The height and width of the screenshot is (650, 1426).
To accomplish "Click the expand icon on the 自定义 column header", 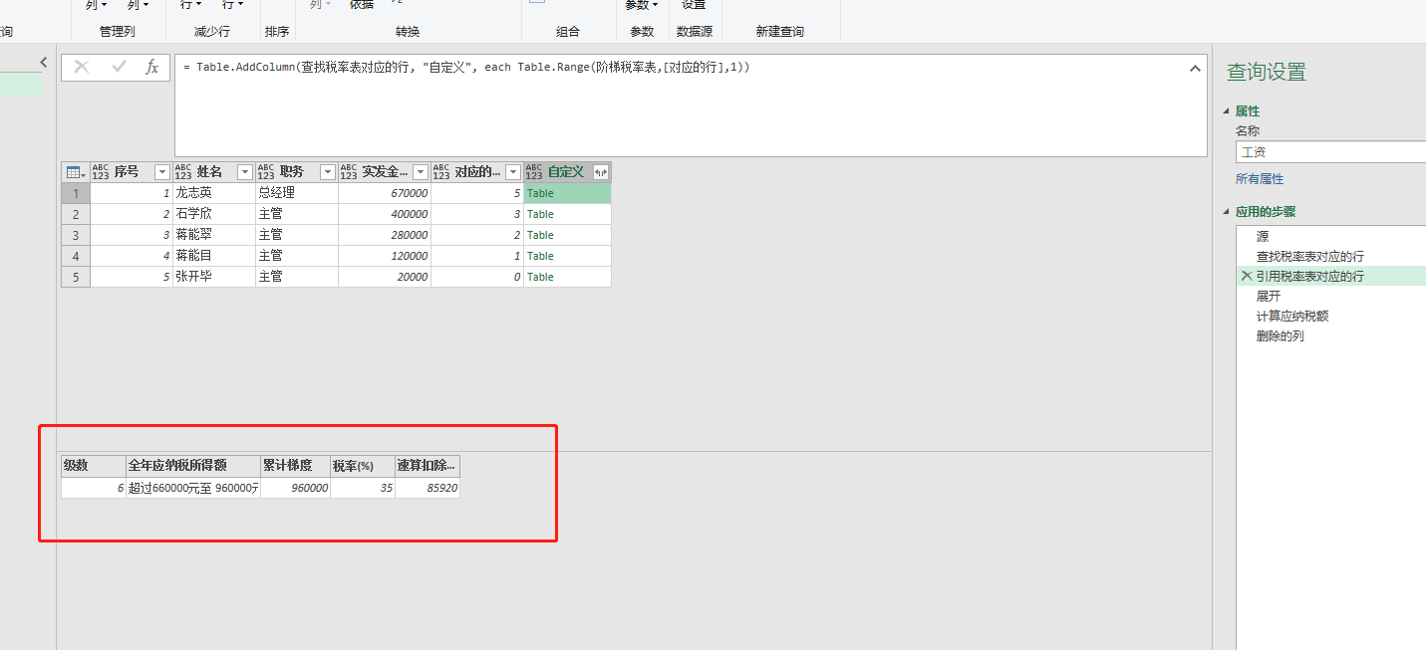I will pos(599,171).
